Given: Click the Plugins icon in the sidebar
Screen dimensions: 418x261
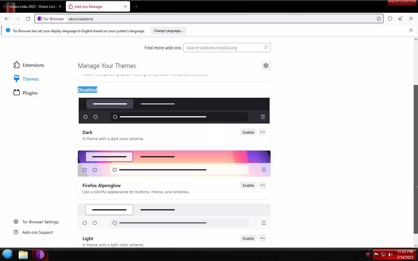Looking at the screenshot, I should click(17, 93).
